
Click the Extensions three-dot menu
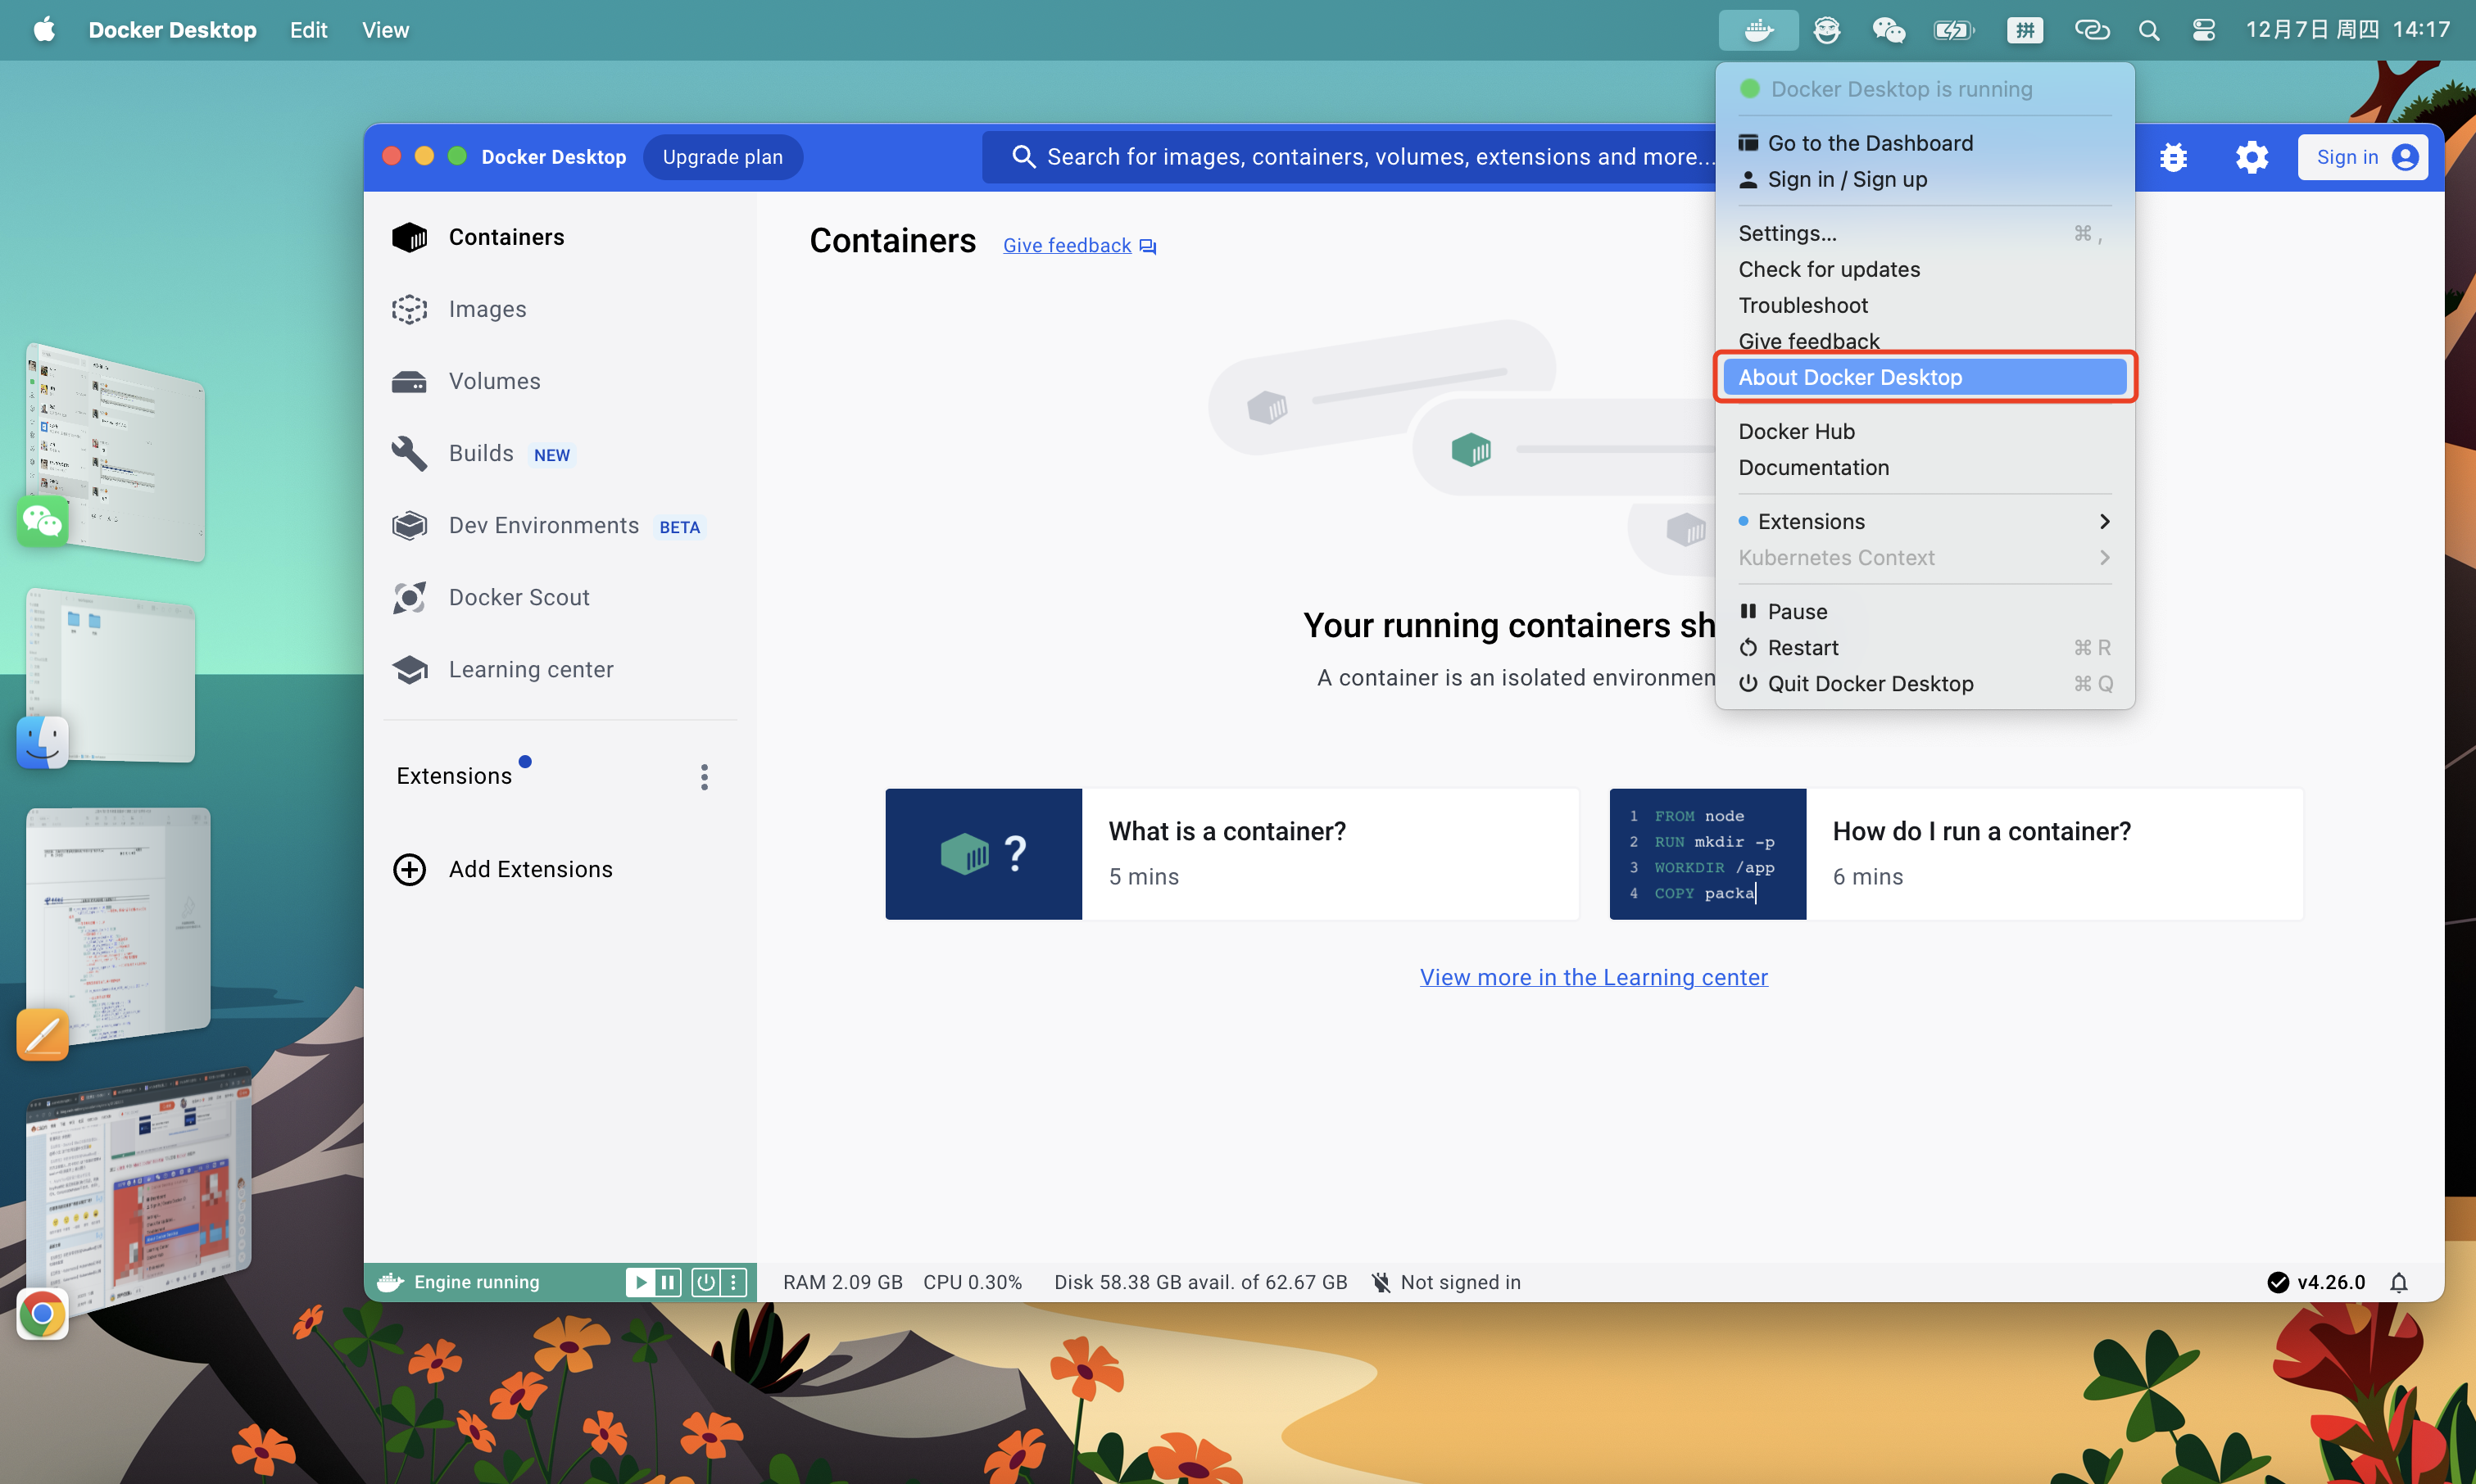click(701, 776)
